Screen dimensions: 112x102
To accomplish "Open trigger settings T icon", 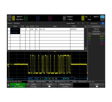I will (x=83, y=18).
